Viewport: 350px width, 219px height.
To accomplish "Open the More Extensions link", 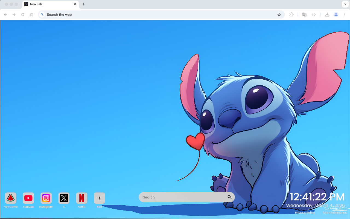I will point(335,212).
